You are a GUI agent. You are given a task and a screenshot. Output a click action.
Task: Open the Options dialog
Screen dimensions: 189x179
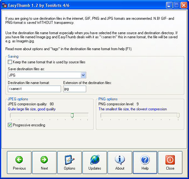(69, 162)
